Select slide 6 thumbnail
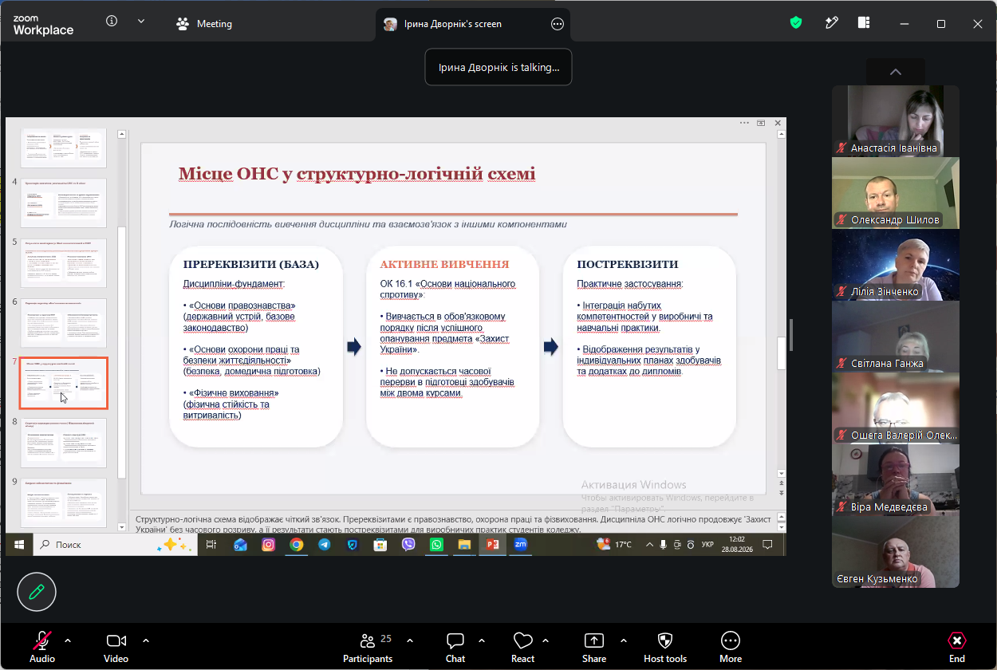 (x=63, y=323)
